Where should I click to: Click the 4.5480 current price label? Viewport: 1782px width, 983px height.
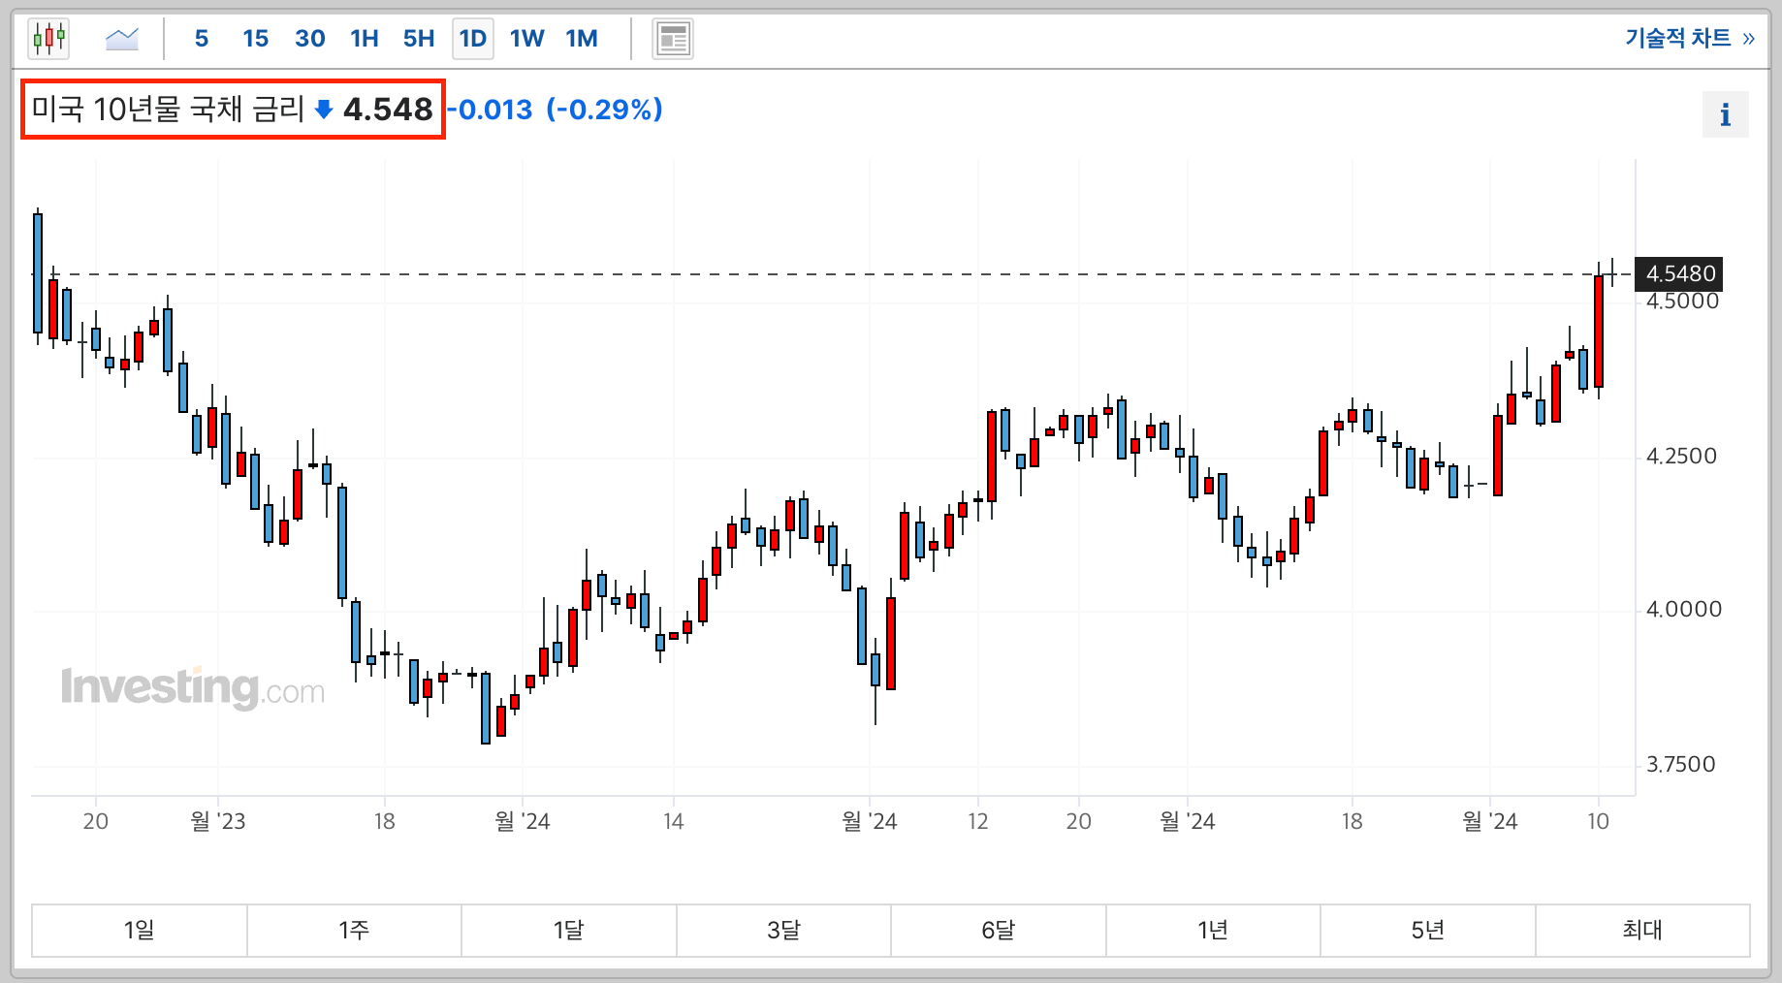pyautogui.click(x=1680, y=274)
